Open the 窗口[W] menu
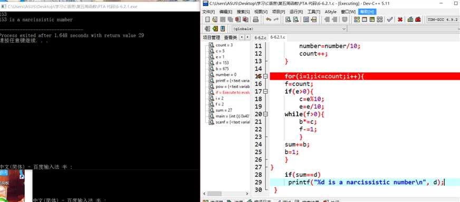Viewport: 460px width, 202px height. coord(348,12)
